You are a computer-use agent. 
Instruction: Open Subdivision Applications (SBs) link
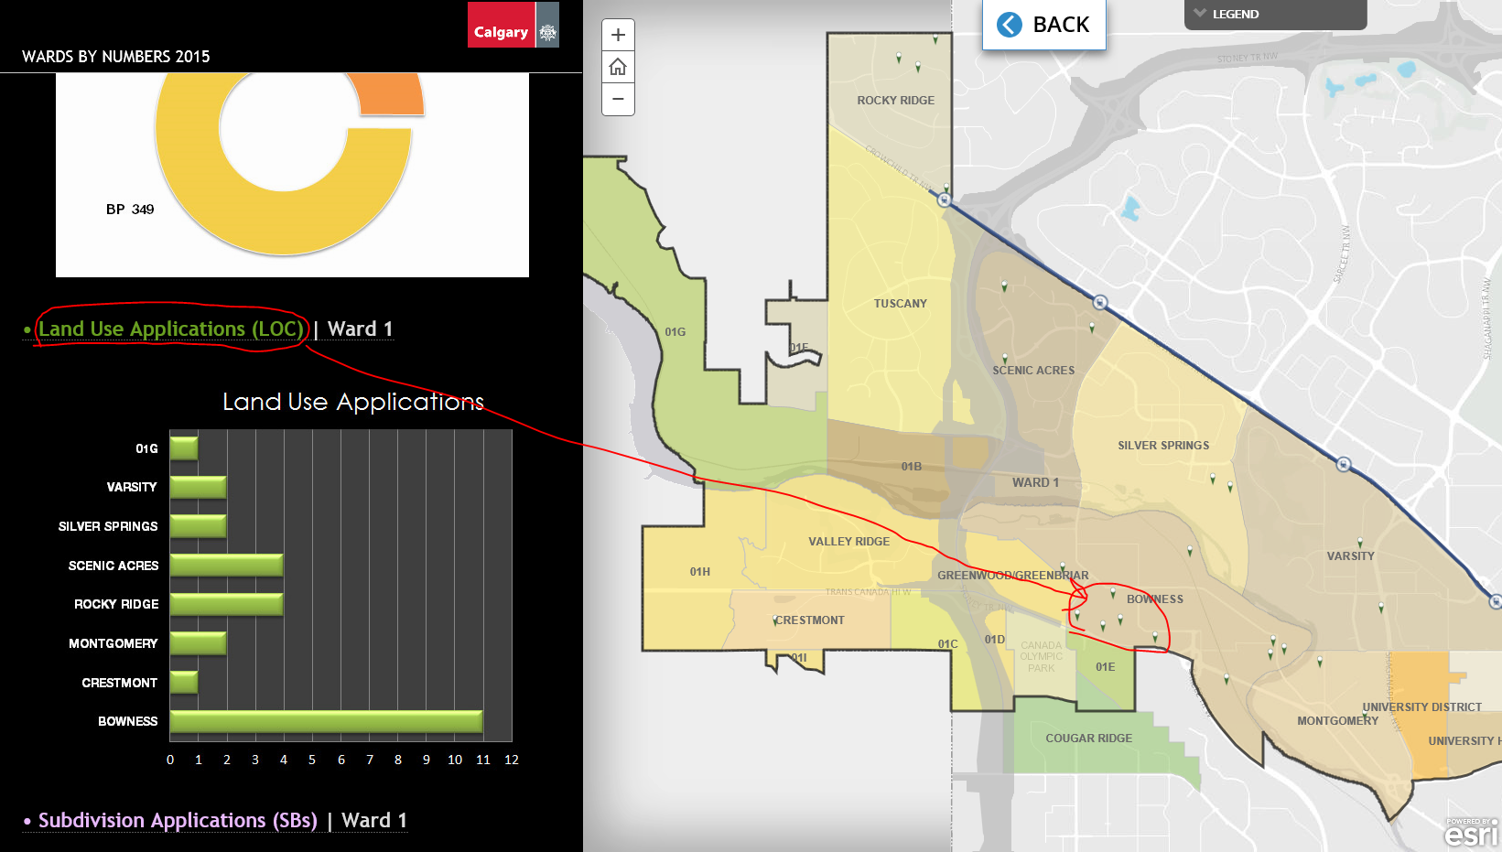pyautogui.click(x=178, y=820)
